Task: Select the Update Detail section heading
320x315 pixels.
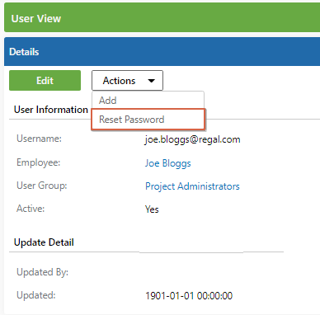Action: [x=44, y=242]
